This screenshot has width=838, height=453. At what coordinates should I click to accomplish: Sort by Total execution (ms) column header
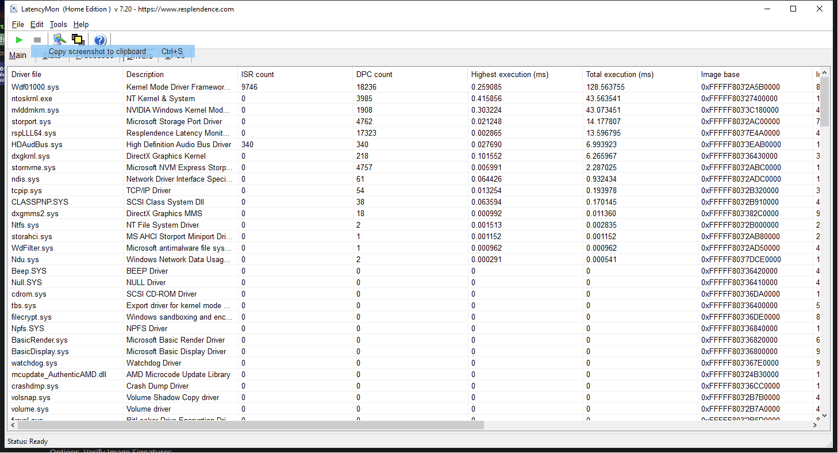(x=640, y=74)
